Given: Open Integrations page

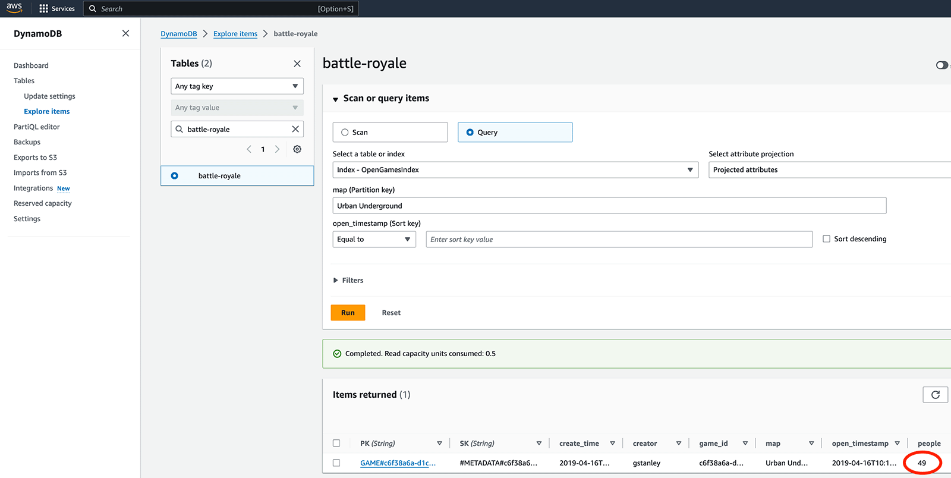Looking at the screenshot, I should click(33, 188).
